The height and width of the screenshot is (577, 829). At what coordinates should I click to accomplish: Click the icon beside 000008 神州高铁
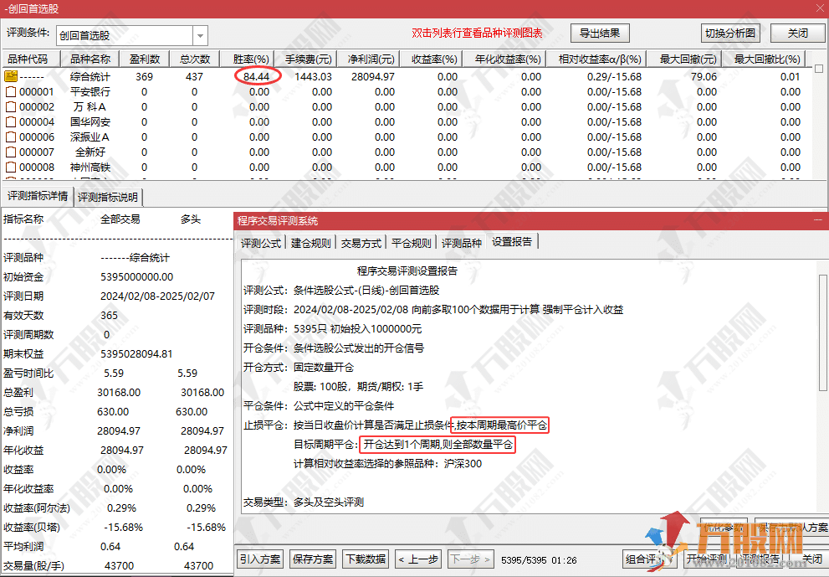coord(11,167)
